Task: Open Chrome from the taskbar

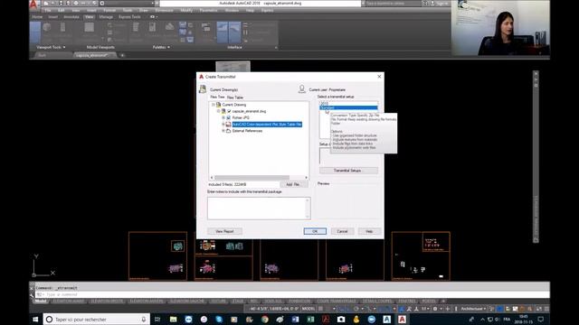Action: click(265, 319)
